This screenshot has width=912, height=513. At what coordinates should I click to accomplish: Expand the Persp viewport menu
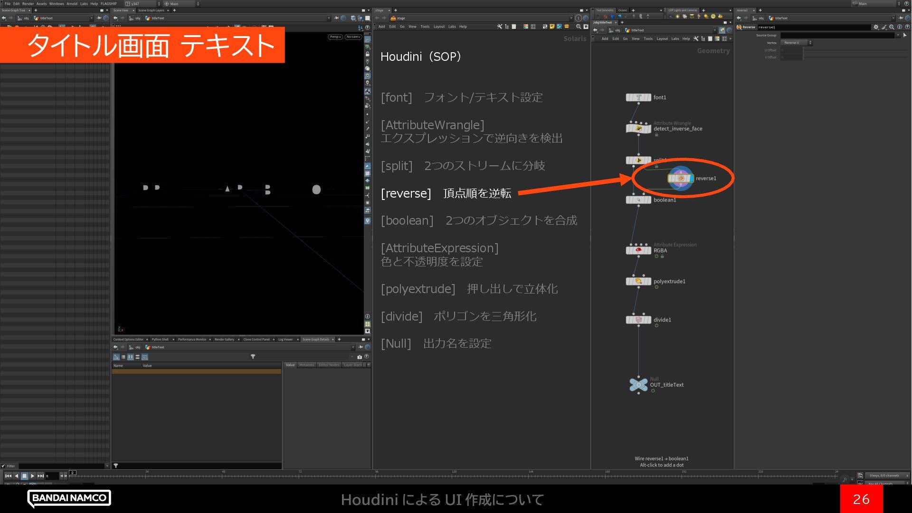tap(335, 37)
